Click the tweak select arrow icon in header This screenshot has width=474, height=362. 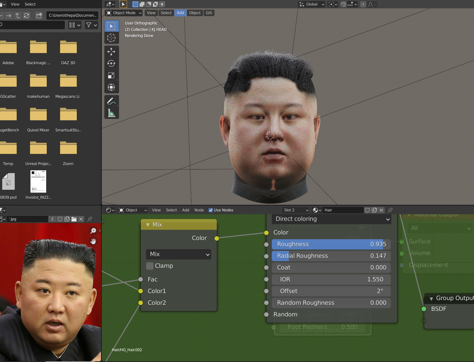pos(123,4)
